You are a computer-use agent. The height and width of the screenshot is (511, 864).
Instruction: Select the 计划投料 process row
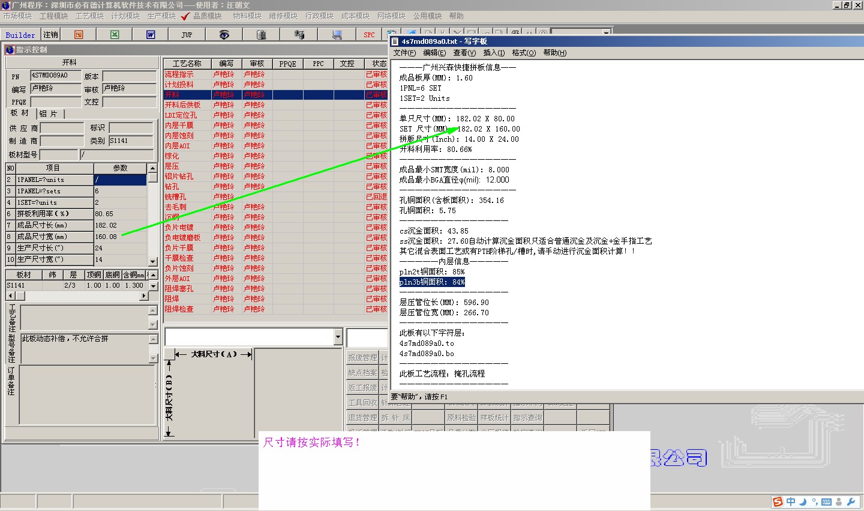click(x=275, y=85)
